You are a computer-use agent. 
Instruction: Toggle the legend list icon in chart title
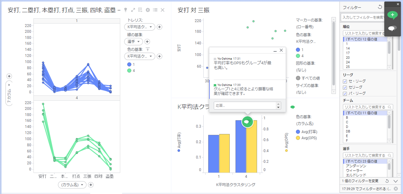point(155,10)
